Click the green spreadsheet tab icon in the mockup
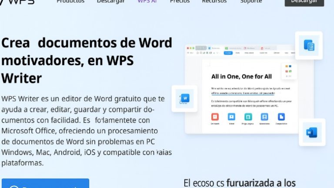This screenshot has height=188, width=334. pyautogui.click(x=227, y=48)
